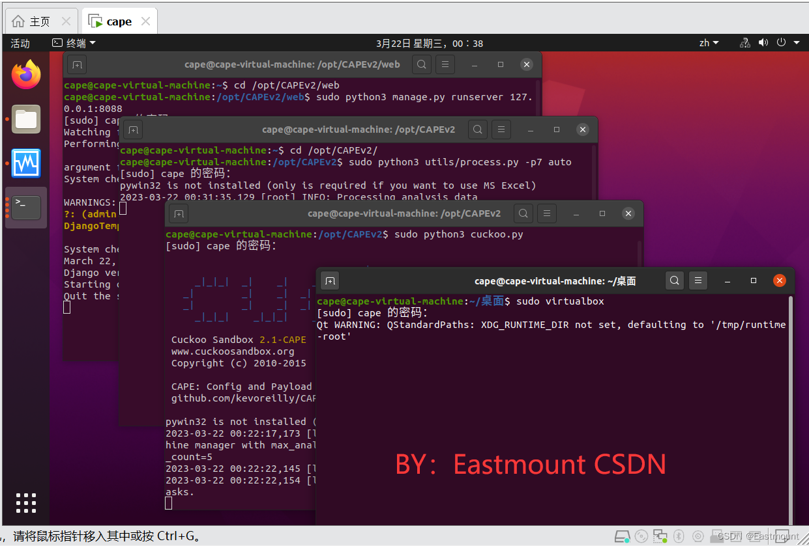Open the 终端 application menu dropdown
Screen dimensions: 809x546
pyautogui.click(x=74, y=43)
